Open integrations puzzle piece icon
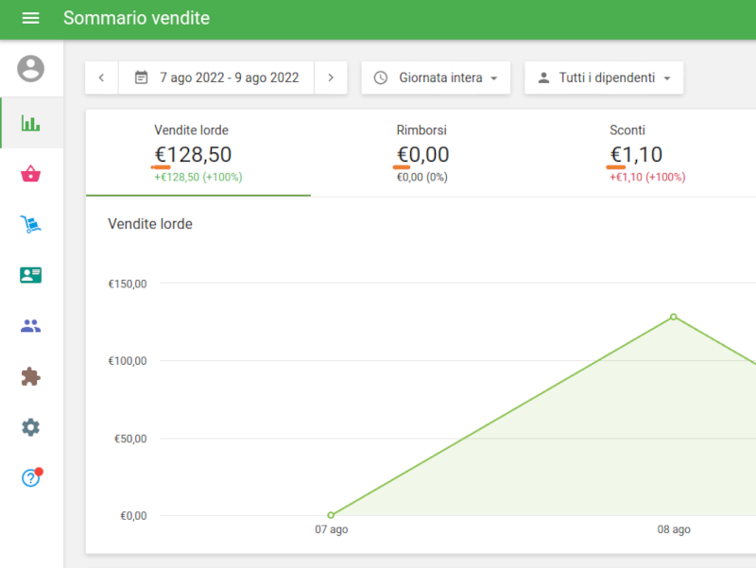The height and width of the screenshot is (568, 756). [x=31, y=377]
